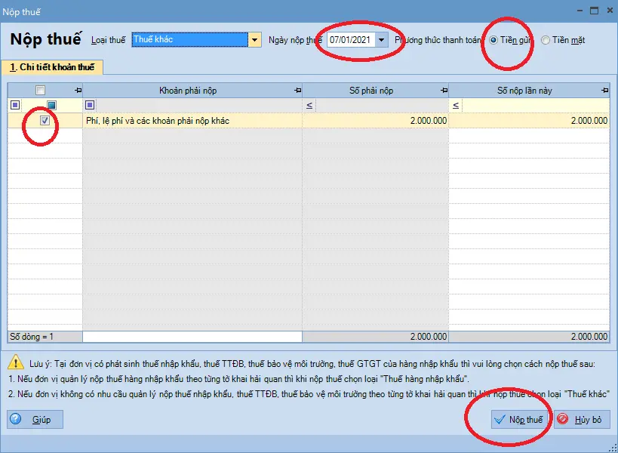Sort by the "Khoản phải nộp" column header

[x=188, y=91]
